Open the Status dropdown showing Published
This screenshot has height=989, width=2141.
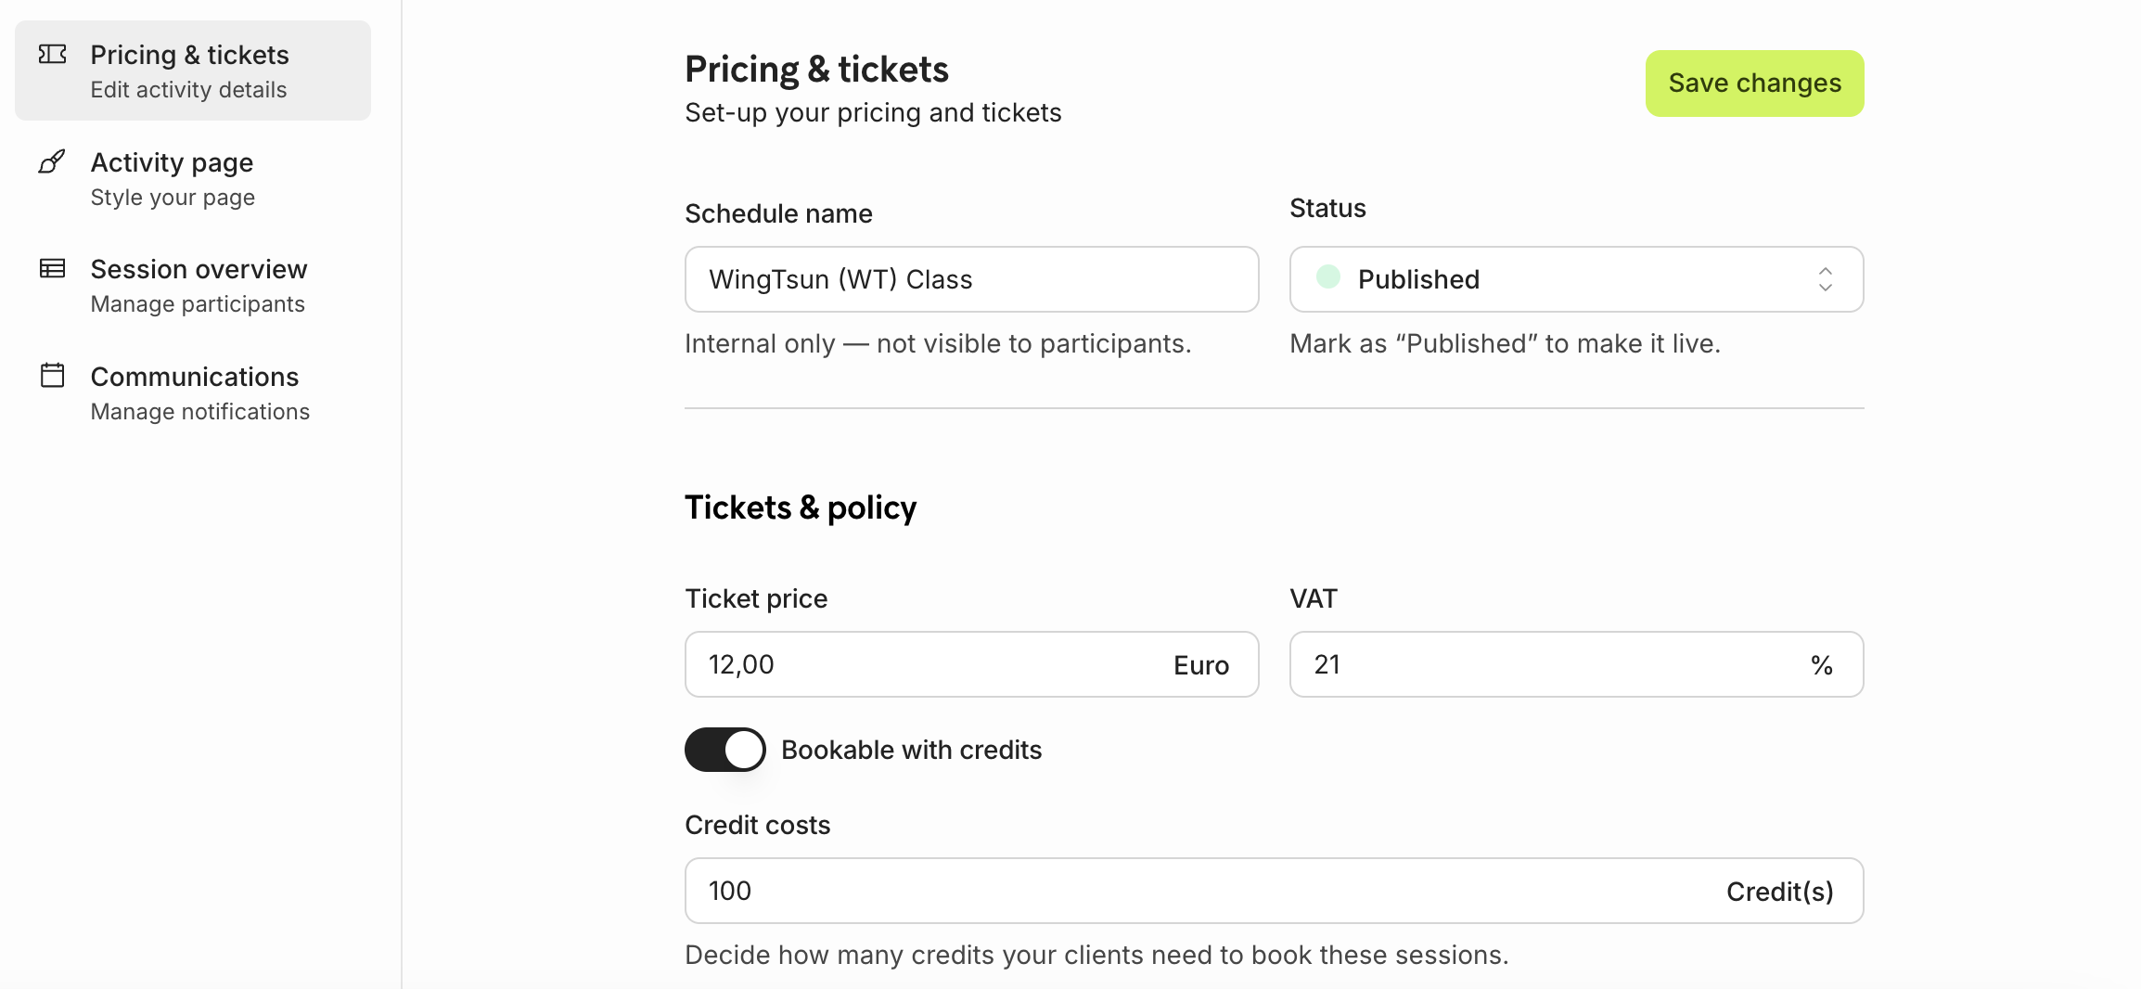click(x=1575, y=279)
